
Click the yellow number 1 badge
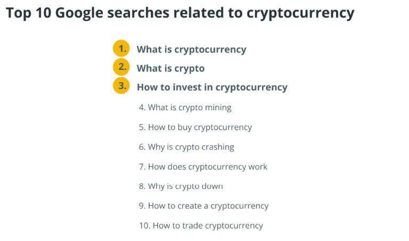[121, 49]
